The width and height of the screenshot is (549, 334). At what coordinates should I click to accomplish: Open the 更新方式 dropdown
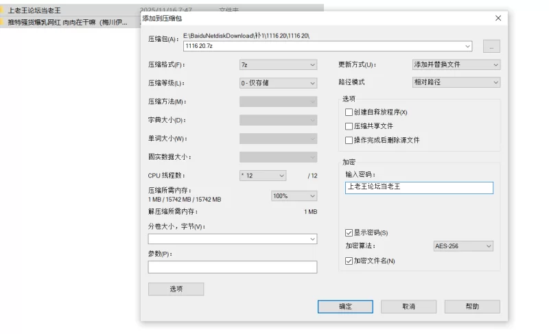(456, 65)
